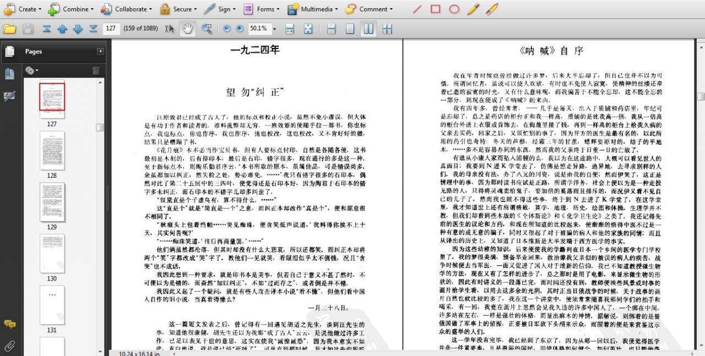Select the Oval drawing tool
The height and width of the screenshot is (356, 705).
click(x=454, y=9)
